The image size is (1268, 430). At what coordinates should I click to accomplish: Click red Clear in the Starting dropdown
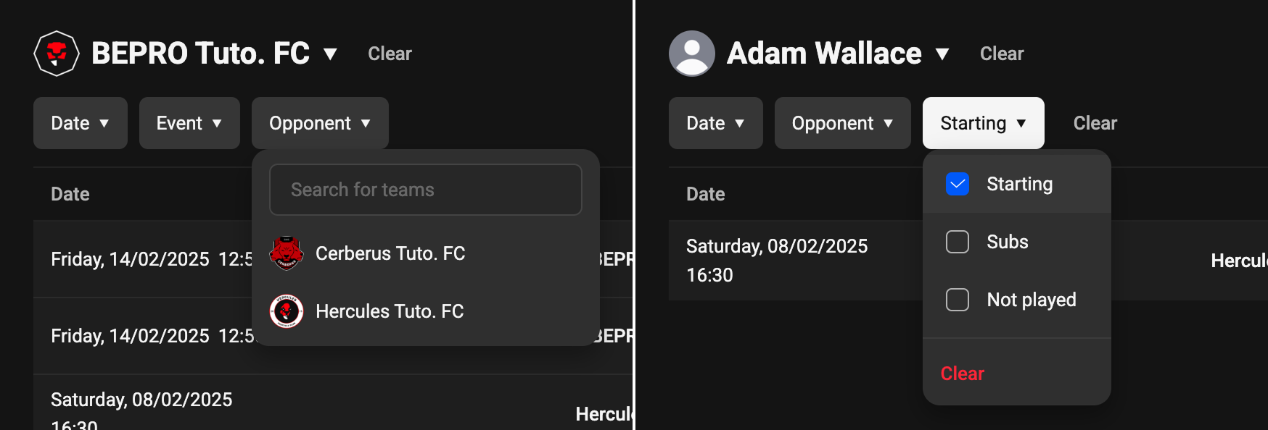[x=962, y=374]
